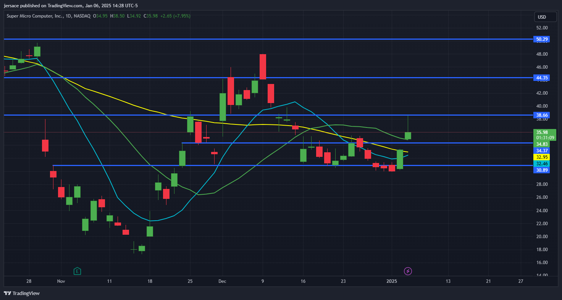Click the countdown timer 01:31:09

tap(545, 138)
